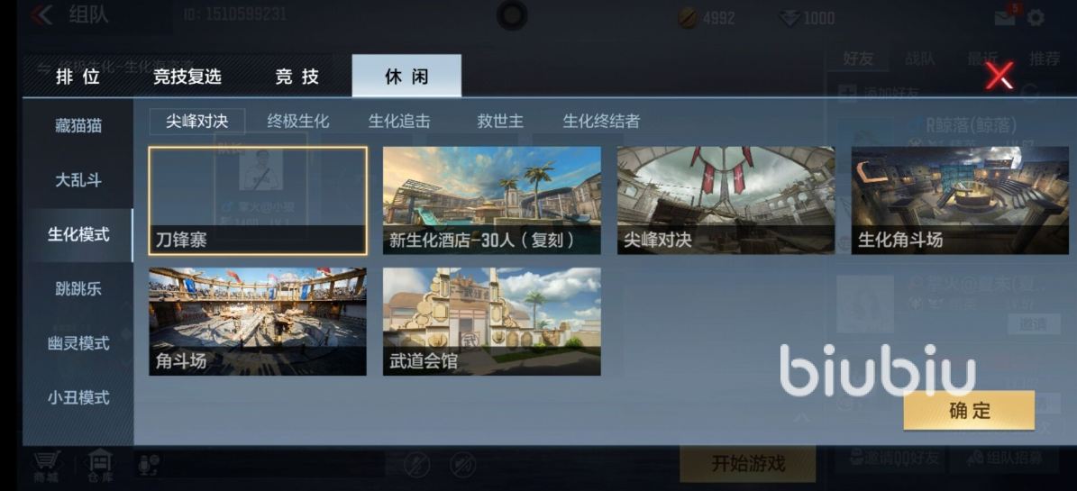1077x491 pixels.
Task: Click the diamond currency icon
Action: tap(789, 18)
